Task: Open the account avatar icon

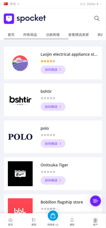Action: click(95, 220)
